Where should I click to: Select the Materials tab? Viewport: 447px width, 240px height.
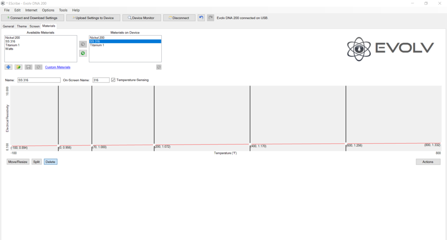point(49,26)
